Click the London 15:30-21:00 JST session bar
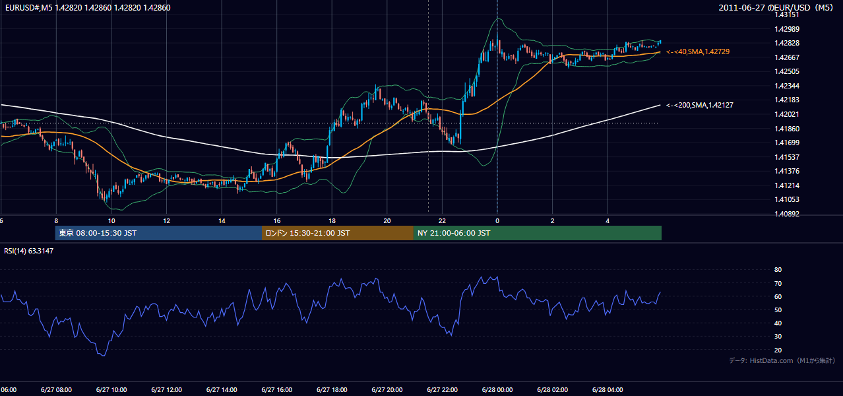This screenshot has width=843, height=396. point(338,233)
